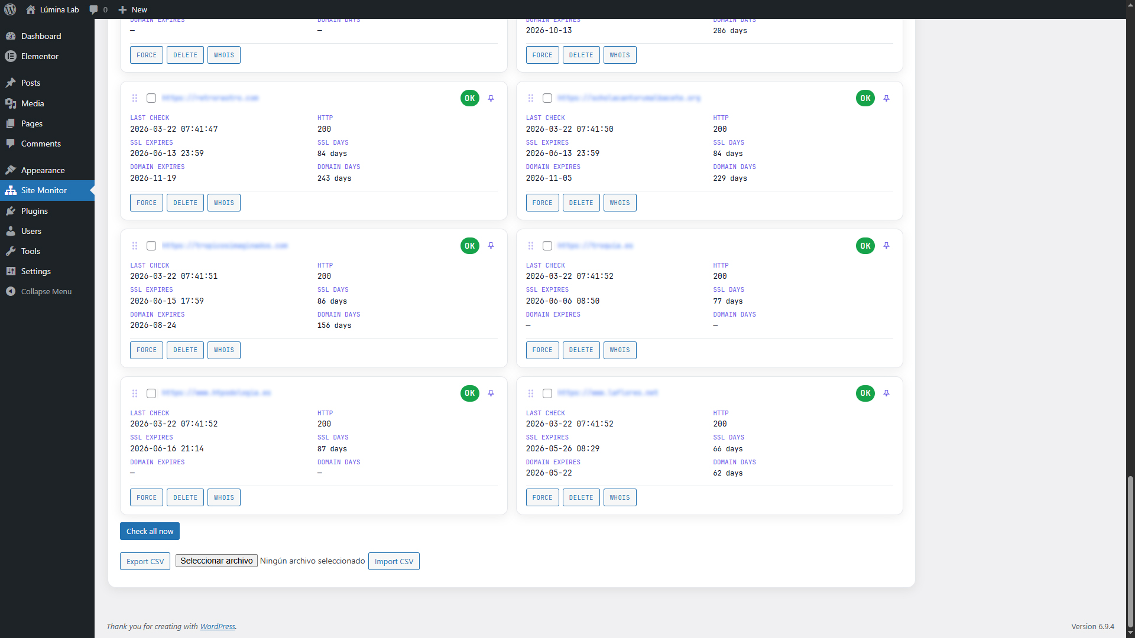Grab drag handle of card with SSL 77 days
The image size is (1135, 638).
pyautogui.click(x=531, y=246)
